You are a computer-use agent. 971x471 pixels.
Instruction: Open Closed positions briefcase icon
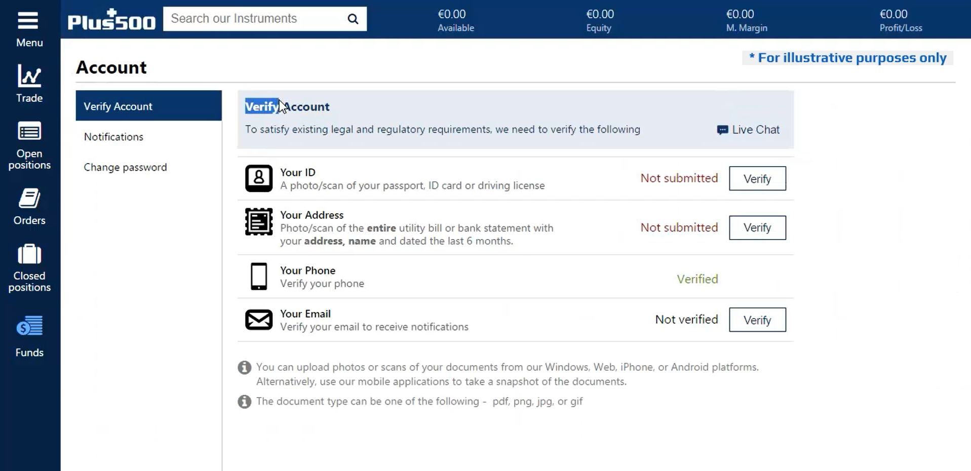pyautogui.click(x=29, y=254)
